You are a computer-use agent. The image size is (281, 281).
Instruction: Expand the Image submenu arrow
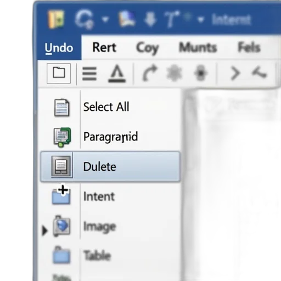tap(44, 231)
